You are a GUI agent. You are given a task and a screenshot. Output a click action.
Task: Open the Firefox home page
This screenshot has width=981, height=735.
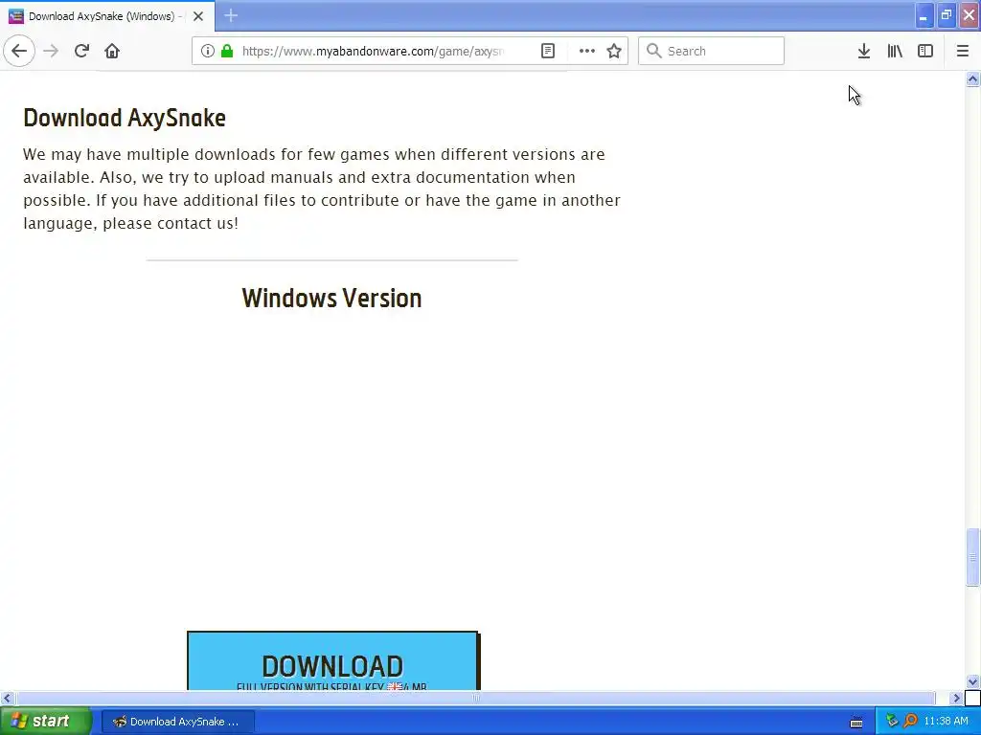(112, 51)
